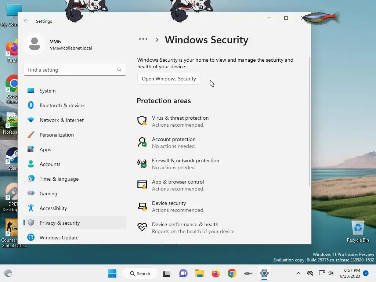Screen dimensions: 376x282
Task: Click the Counter-Strike Global Offensive desktop icon
Action: pyautogui.click(x=12, y=233)
